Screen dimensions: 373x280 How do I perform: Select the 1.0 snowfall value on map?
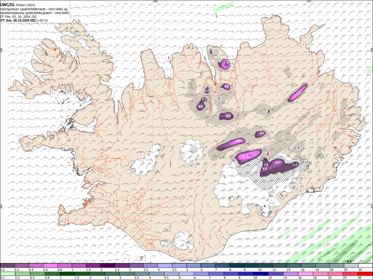point(253,154)
